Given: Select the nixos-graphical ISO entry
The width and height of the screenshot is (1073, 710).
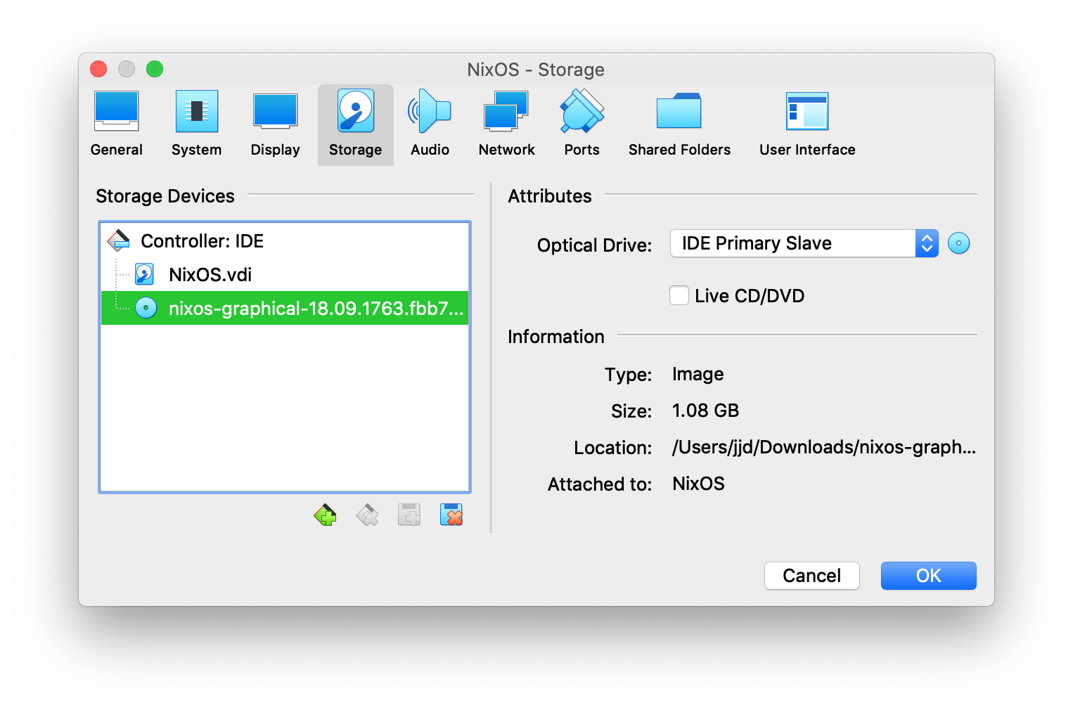Looking at the screenshot, I should (315, 309).
